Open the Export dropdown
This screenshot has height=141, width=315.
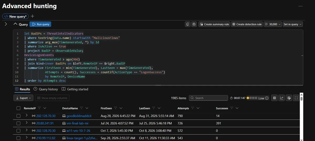23,98
